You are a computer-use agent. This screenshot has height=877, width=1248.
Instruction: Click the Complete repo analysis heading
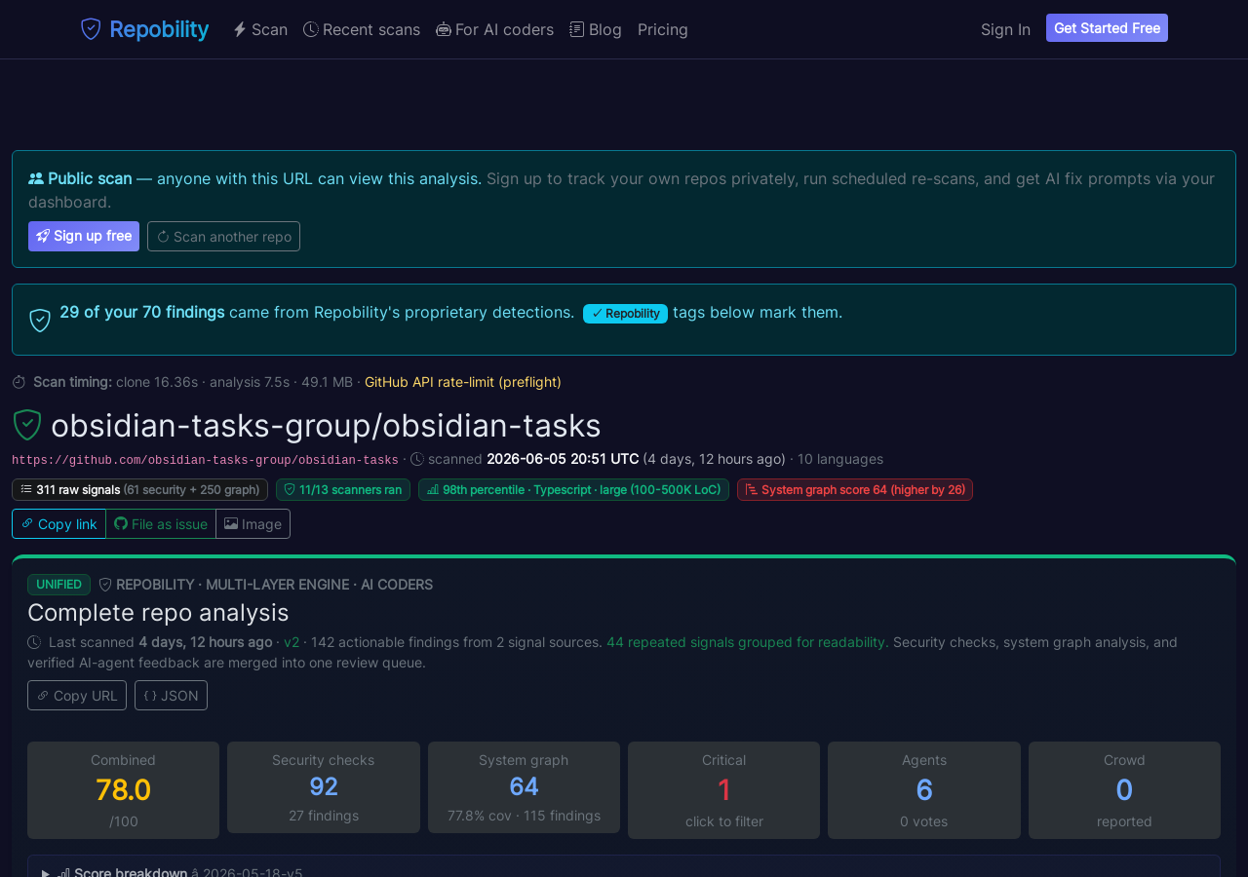coord(158,613)
